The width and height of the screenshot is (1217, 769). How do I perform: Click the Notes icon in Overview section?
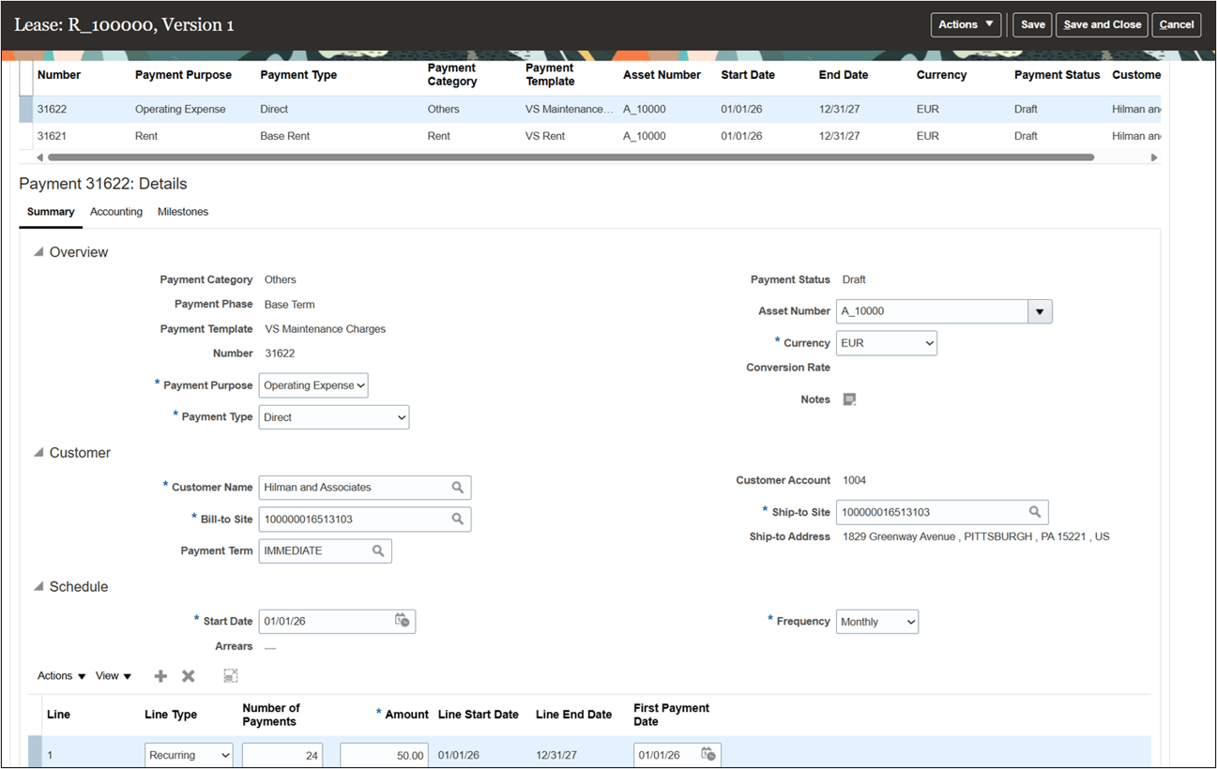[849, 399]
